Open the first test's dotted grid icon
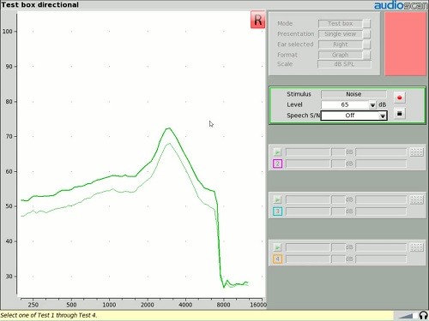Screen dimensions: 429x321 (x=416, y=152)
